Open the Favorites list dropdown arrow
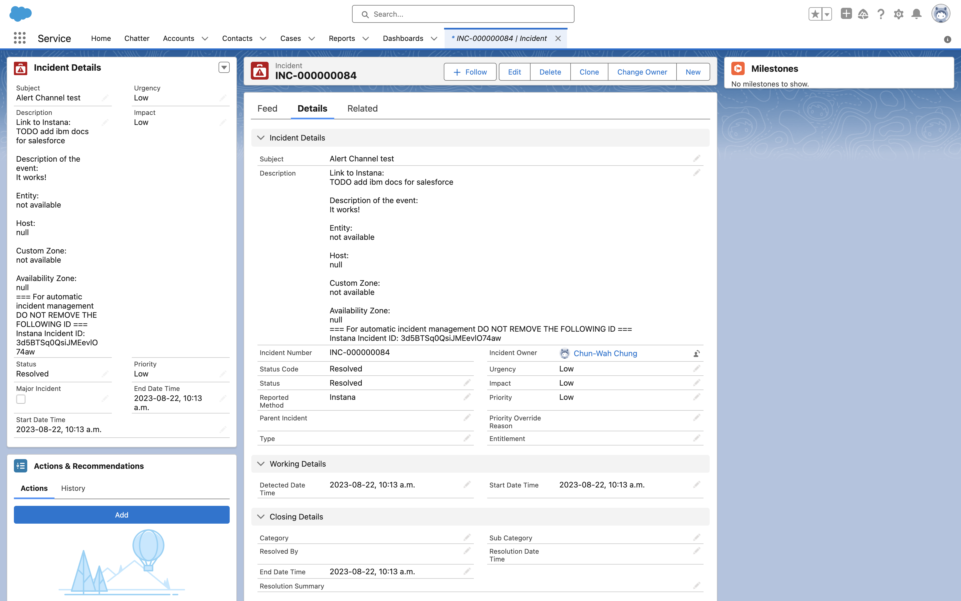Screen dimensions: 961x601 827,14
